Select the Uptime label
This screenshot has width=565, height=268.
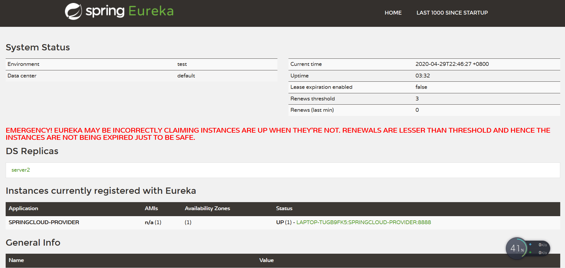pyautogui.click(x=299, y=76)
